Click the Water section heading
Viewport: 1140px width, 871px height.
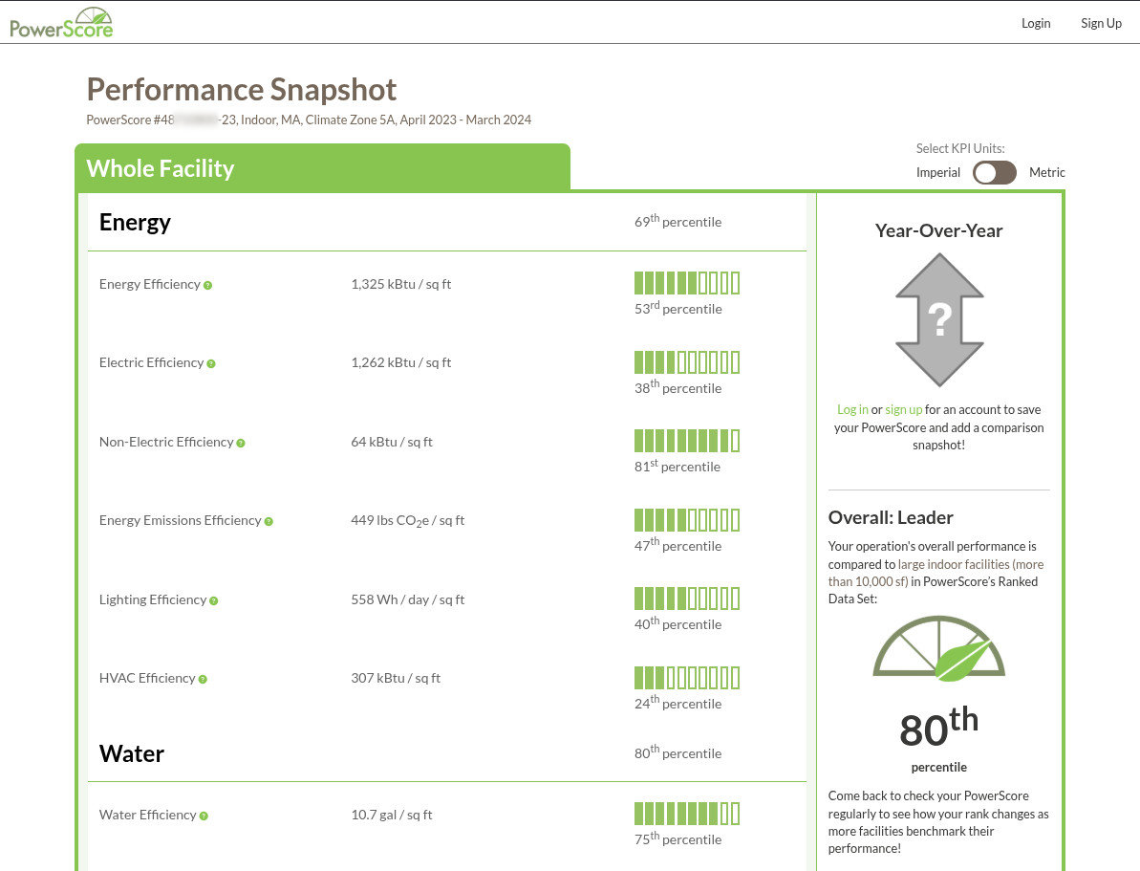pos(132,753)
